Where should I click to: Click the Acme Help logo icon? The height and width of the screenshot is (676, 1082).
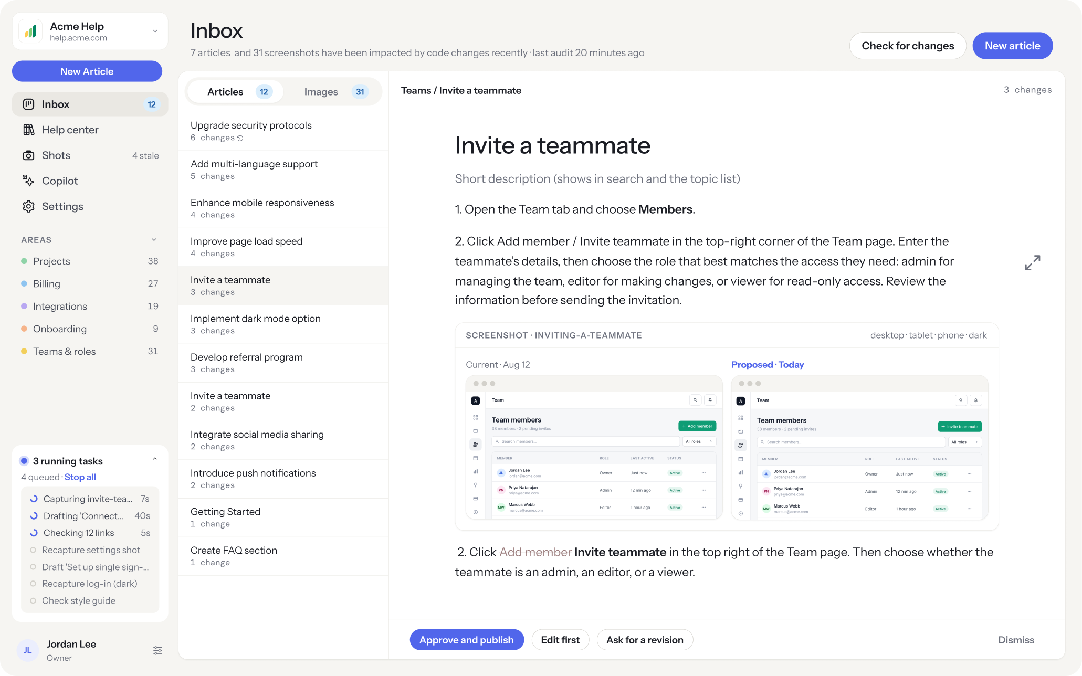(x=30, y=31)
